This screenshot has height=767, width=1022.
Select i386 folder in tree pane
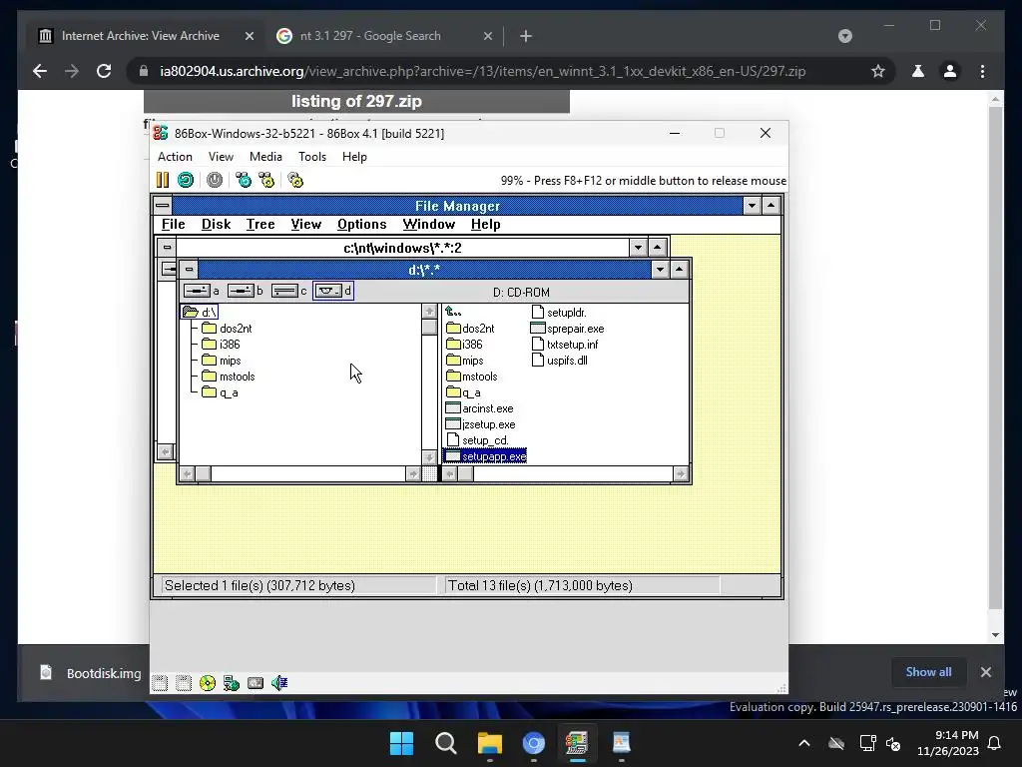pos(221,345)
